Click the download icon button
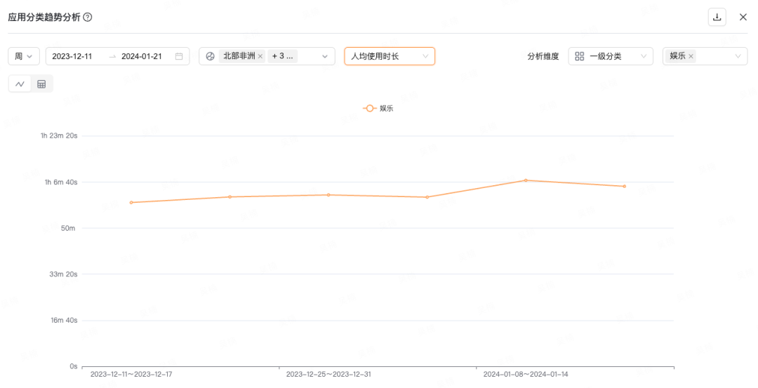The image size is (758, 388). click(717, 17)
